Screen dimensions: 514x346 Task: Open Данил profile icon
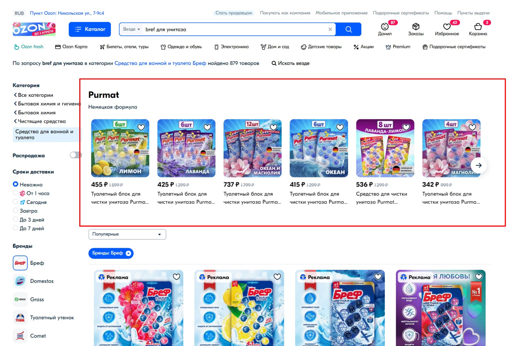pos(385,27)
